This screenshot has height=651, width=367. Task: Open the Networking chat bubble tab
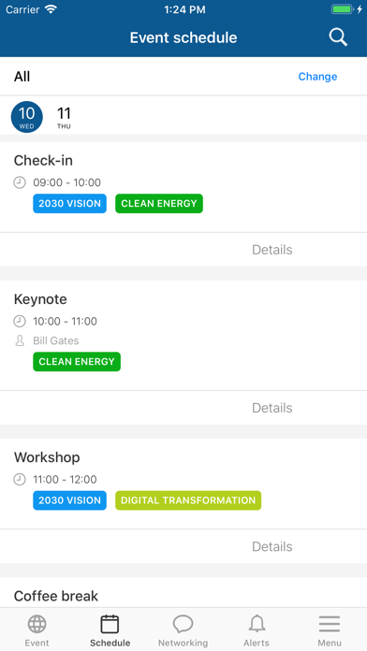(x=183, y=630)
